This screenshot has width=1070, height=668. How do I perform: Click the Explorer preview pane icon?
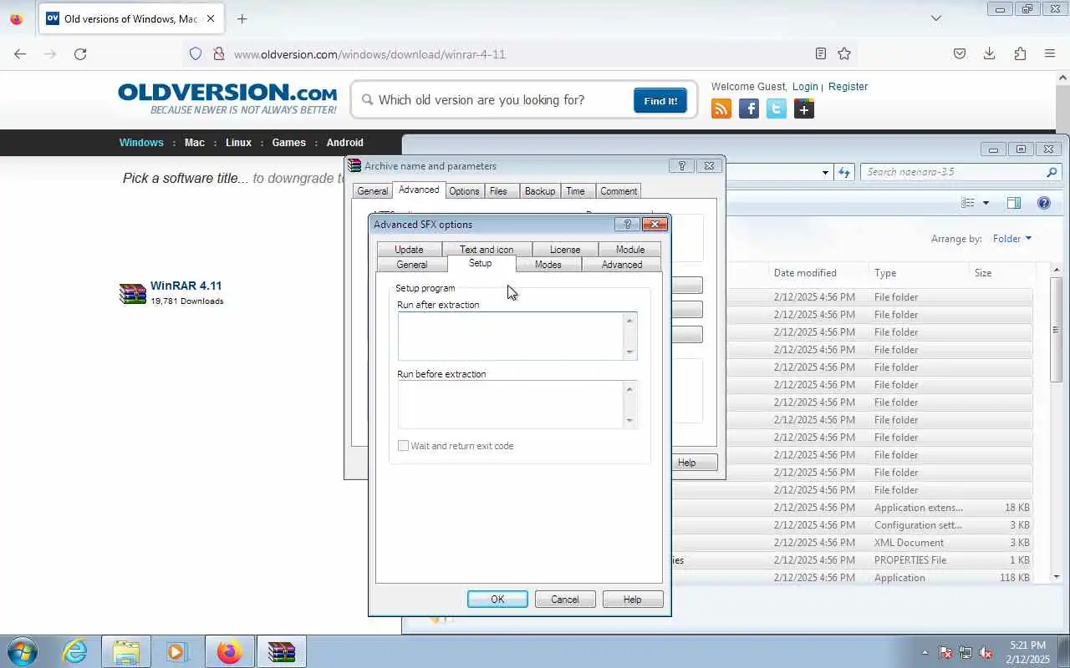coord(1014,203)
